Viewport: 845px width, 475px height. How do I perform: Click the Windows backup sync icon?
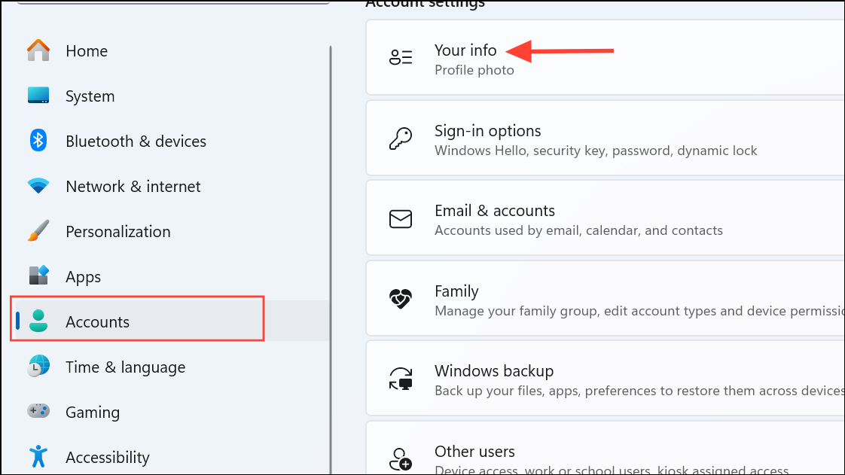[x=401, y=379]
